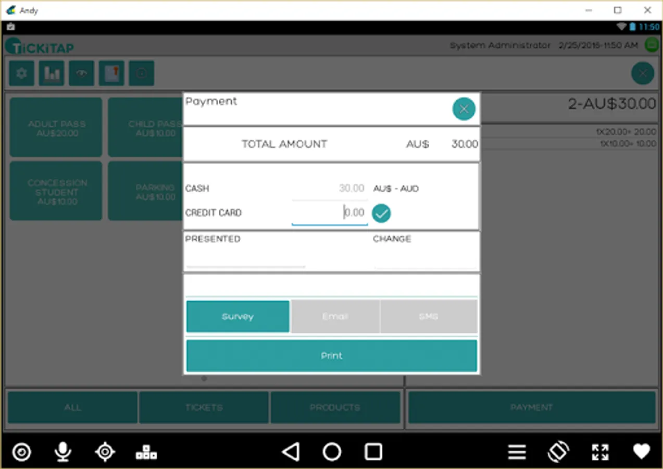Click the Print button

click(x=332, y=355)
